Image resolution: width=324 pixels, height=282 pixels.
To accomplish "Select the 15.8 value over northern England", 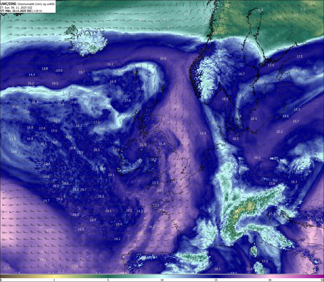I will [162, 144].
